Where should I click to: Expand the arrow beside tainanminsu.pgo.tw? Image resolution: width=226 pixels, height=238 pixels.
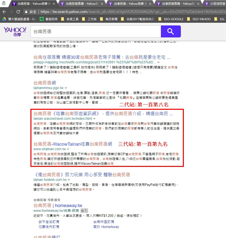66,88
